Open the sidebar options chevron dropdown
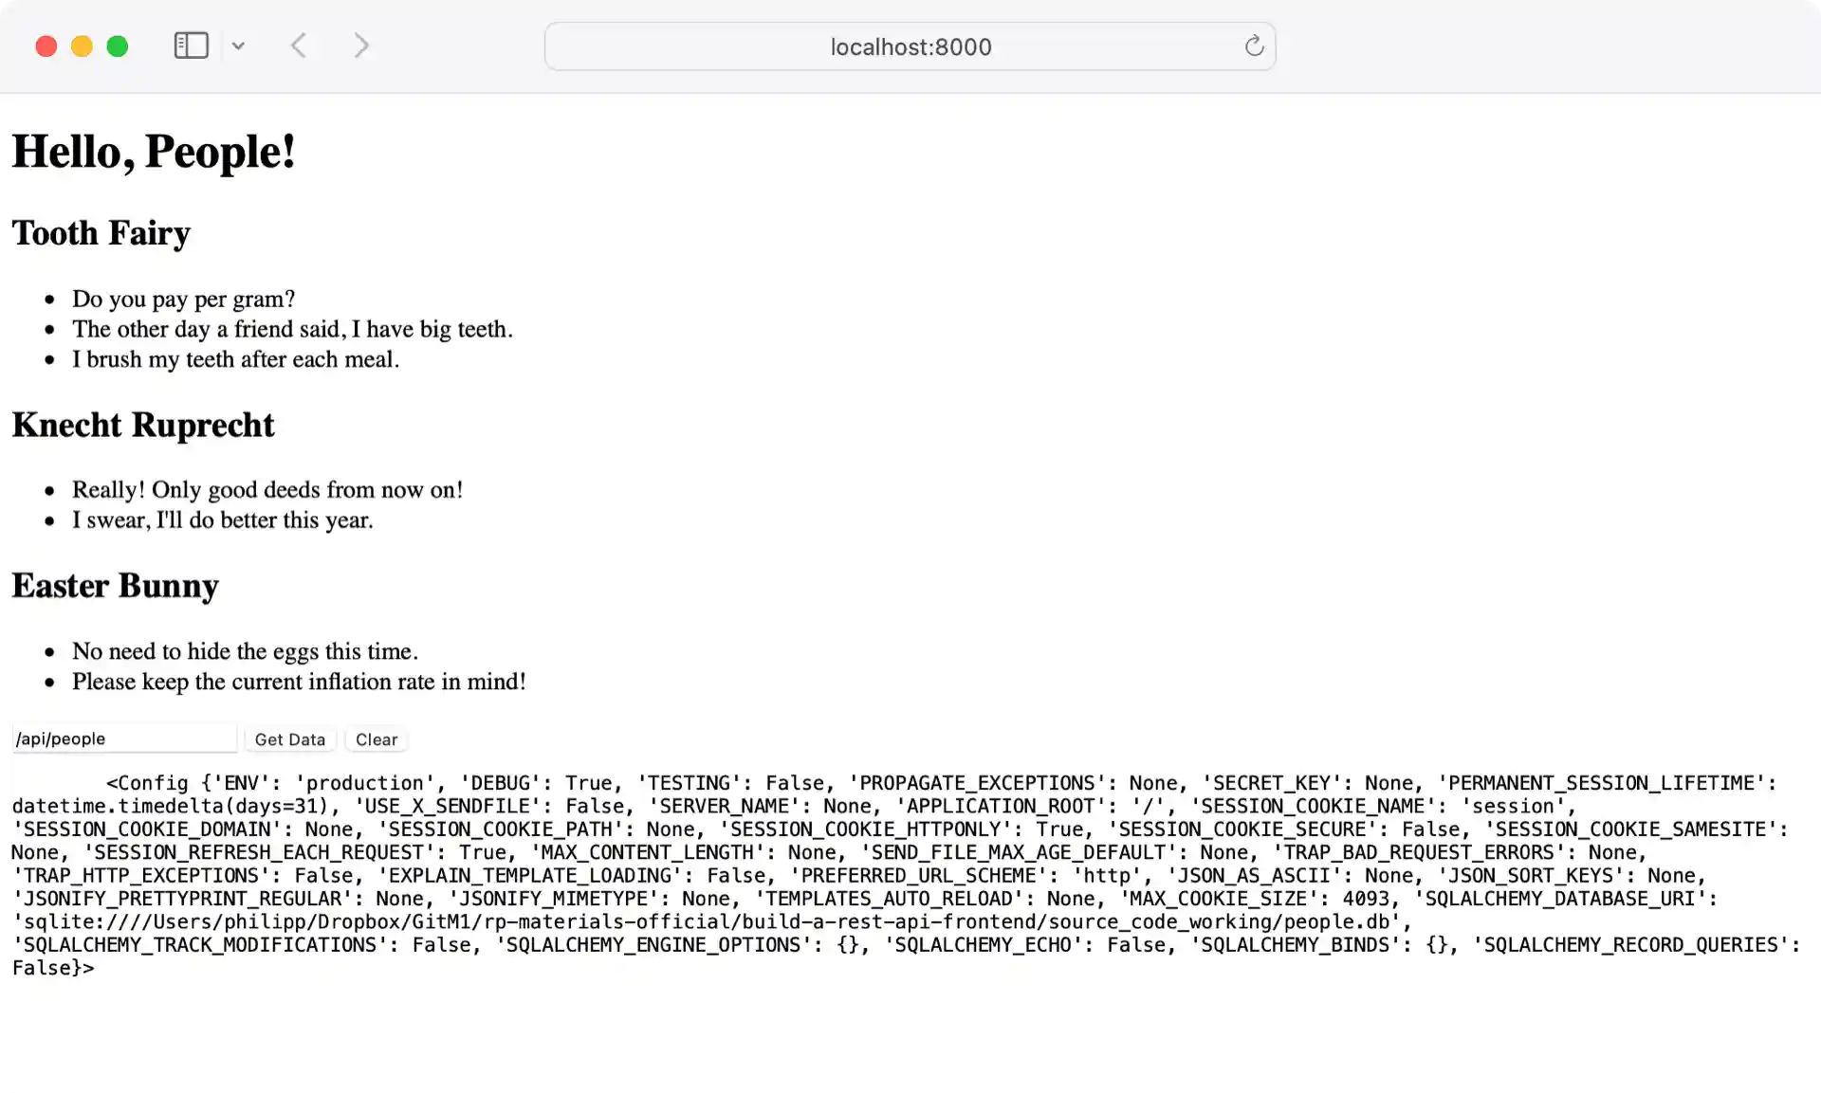 coord(238,45)
